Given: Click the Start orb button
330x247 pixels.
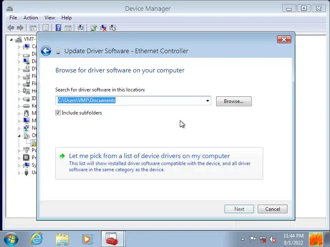Looking at the screenshot, I should click(x=11, y=239).
